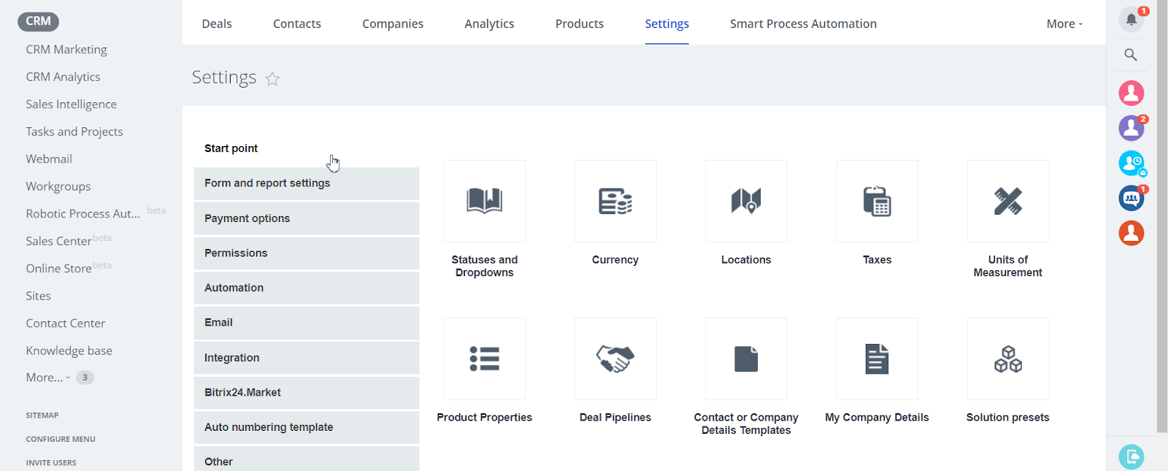
Task: Open the teal avatar with clock badge
Action: [1131, 163]
